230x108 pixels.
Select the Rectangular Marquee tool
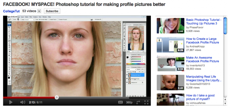click(x=9, y=30)
